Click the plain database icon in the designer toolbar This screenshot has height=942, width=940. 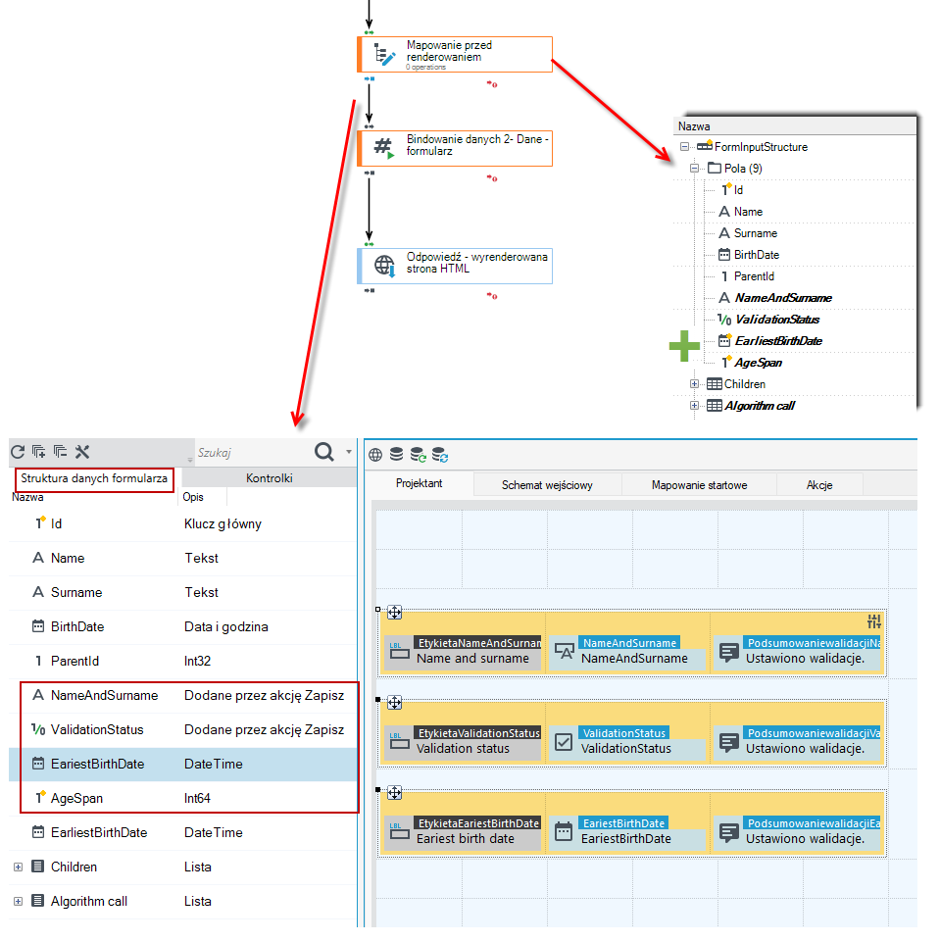tap(396, 454)
